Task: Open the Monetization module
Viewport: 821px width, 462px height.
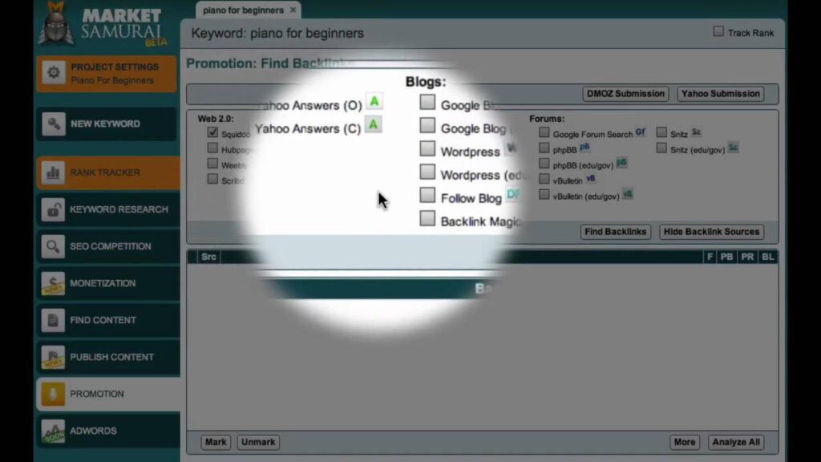Action: click(x=108, y=283)
